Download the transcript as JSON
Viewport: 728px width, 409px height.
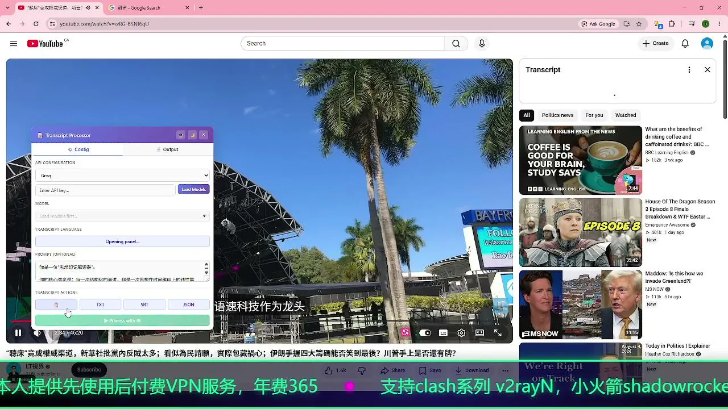click(x=189, y=305)
